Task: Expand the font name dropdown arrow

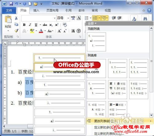Action: (55, 18)
